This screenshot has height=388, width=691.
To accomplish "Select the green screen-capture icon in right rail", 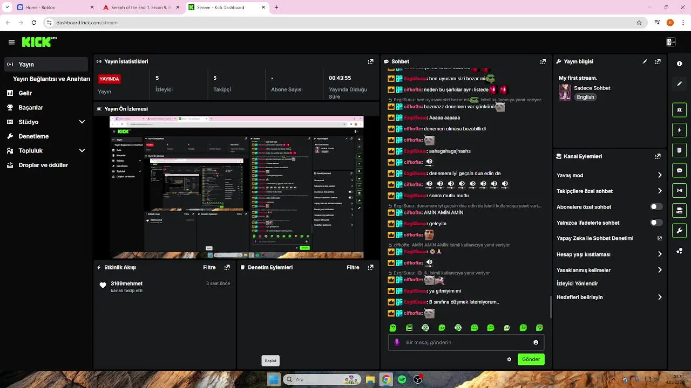I will [679, 110].
